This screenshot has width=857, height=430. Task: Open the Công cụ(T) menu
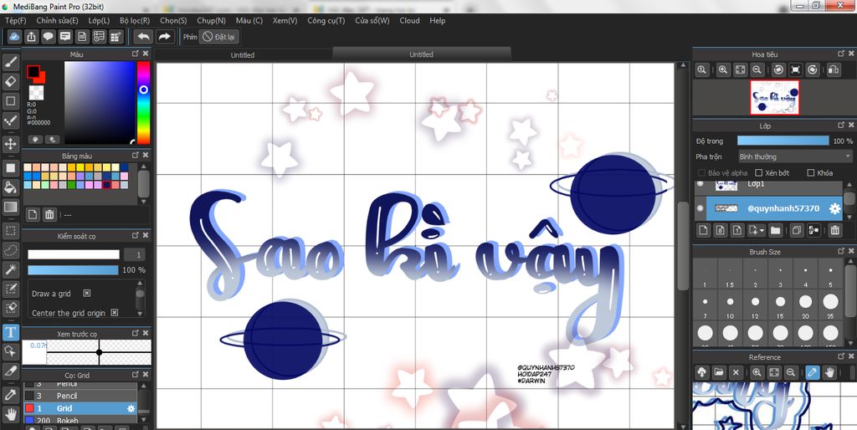pyautogui.click(x=326, y=20)
